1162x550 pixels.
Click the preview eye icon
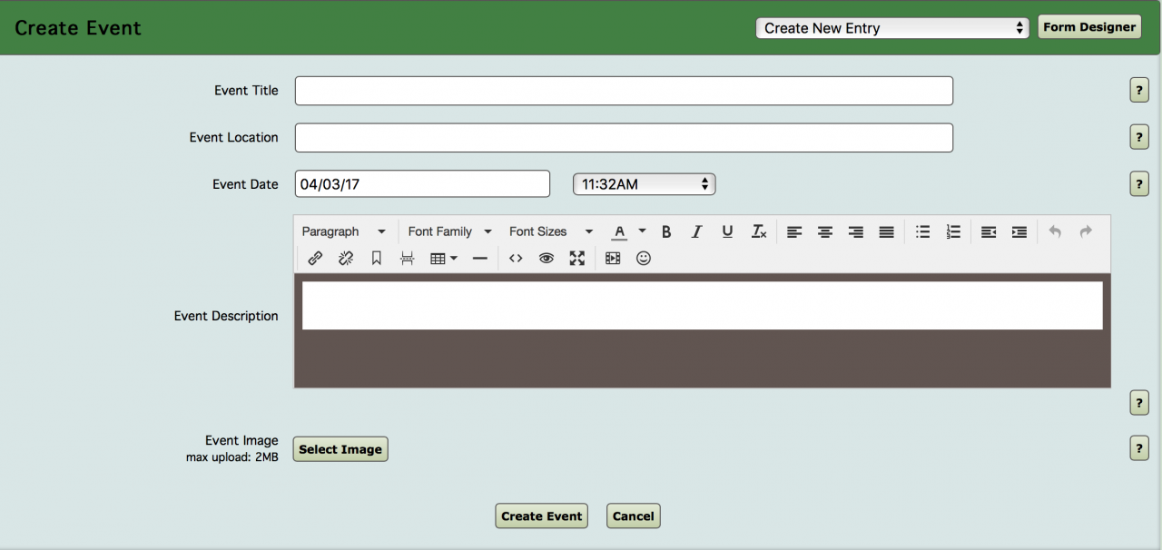coord(546,259)
